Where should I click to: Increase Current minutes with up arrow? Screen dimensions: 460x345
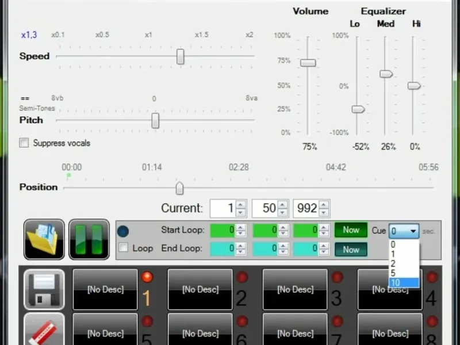pyautogui.click(x=240, y=205)
